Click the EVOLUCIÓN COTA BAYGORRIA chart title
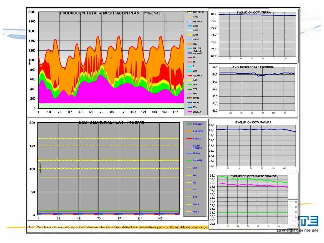Viewport: 324px width, 243px height. (253, 67)
